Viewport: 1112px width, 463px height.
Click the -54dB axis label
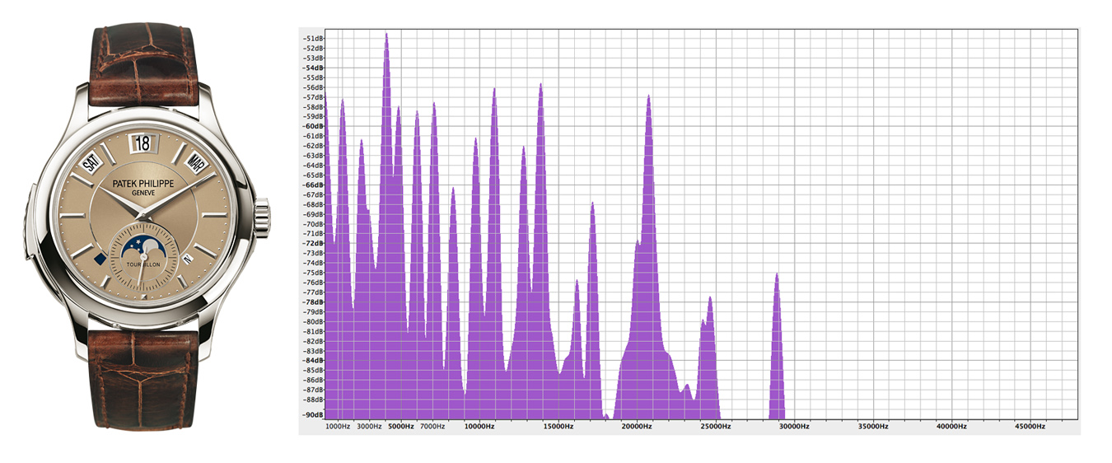312,68
